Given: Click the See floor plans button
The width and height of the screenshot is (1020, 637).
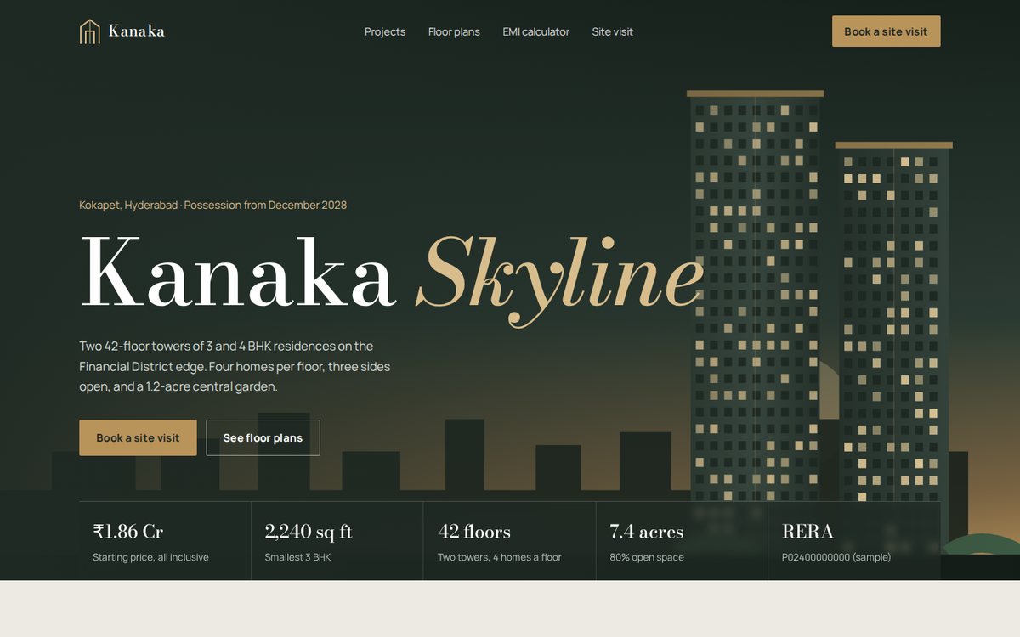Looking at the screenshot, I should coord(263,437).
